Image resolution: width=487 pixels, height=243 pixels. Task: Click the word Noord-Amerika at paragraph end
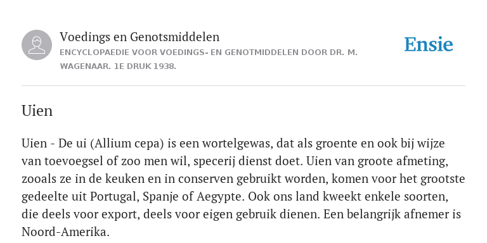point(65,232)
